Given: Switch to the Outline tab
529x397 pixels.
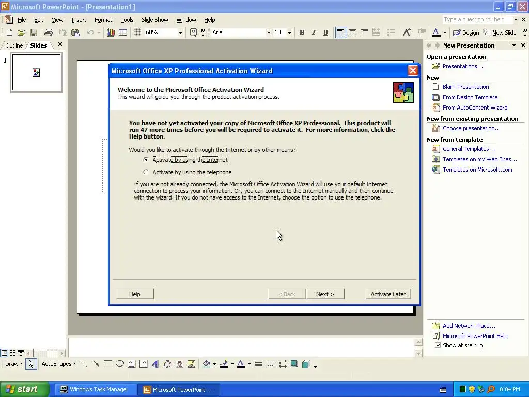Looking at the screenshot, I should pyautogui.click(x=14, y=45).
